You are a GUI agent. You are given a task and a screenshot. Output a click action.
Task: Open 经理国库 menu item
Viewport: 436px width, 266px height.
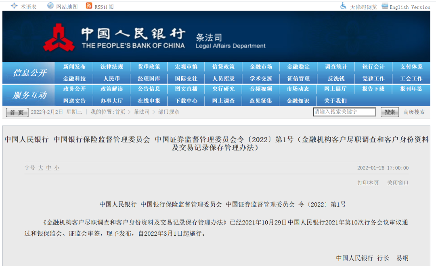(x=149, y=79)
